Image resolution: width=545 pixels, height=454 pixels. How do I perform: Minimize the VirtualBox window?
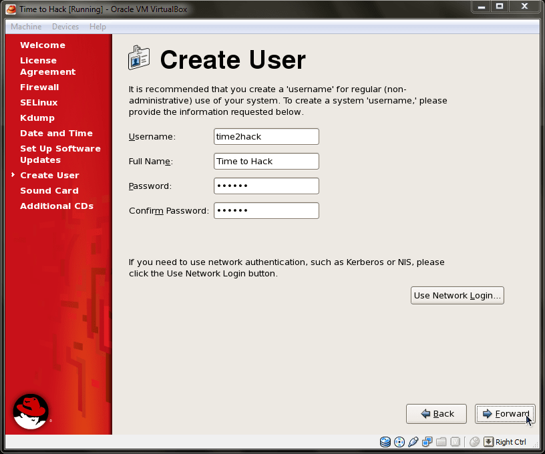[481, 6]
